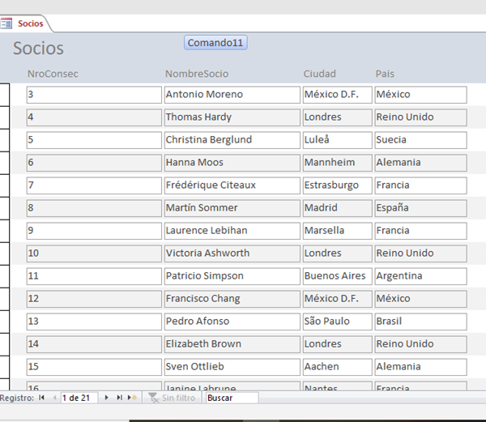The width and height of the screenshot is (486, 422).
Task: Click the Socios form header title
Action: [38, 49]
